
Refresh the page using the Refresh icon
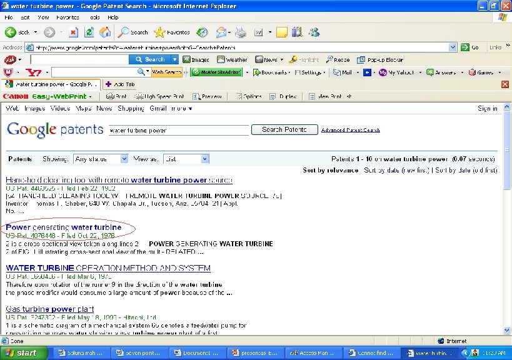tap(89, 32)
